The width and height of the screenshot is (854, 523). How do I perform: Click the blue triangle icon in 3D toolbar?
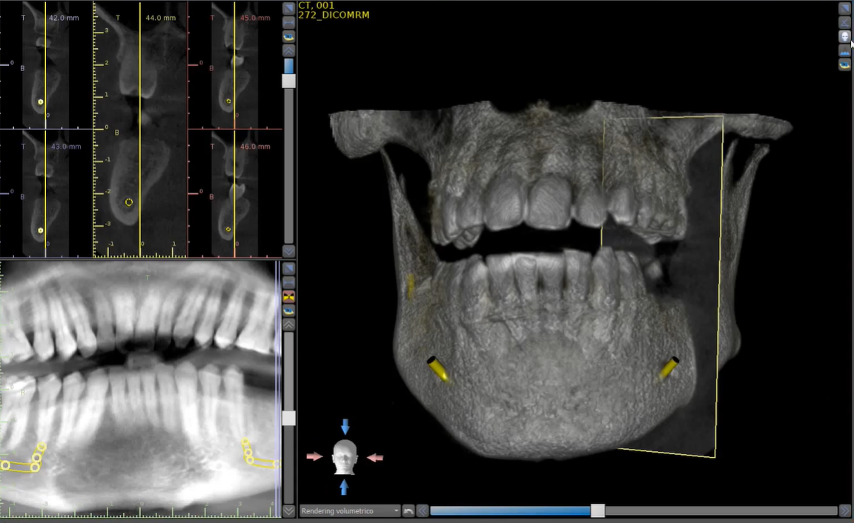[x=844, y=8]
